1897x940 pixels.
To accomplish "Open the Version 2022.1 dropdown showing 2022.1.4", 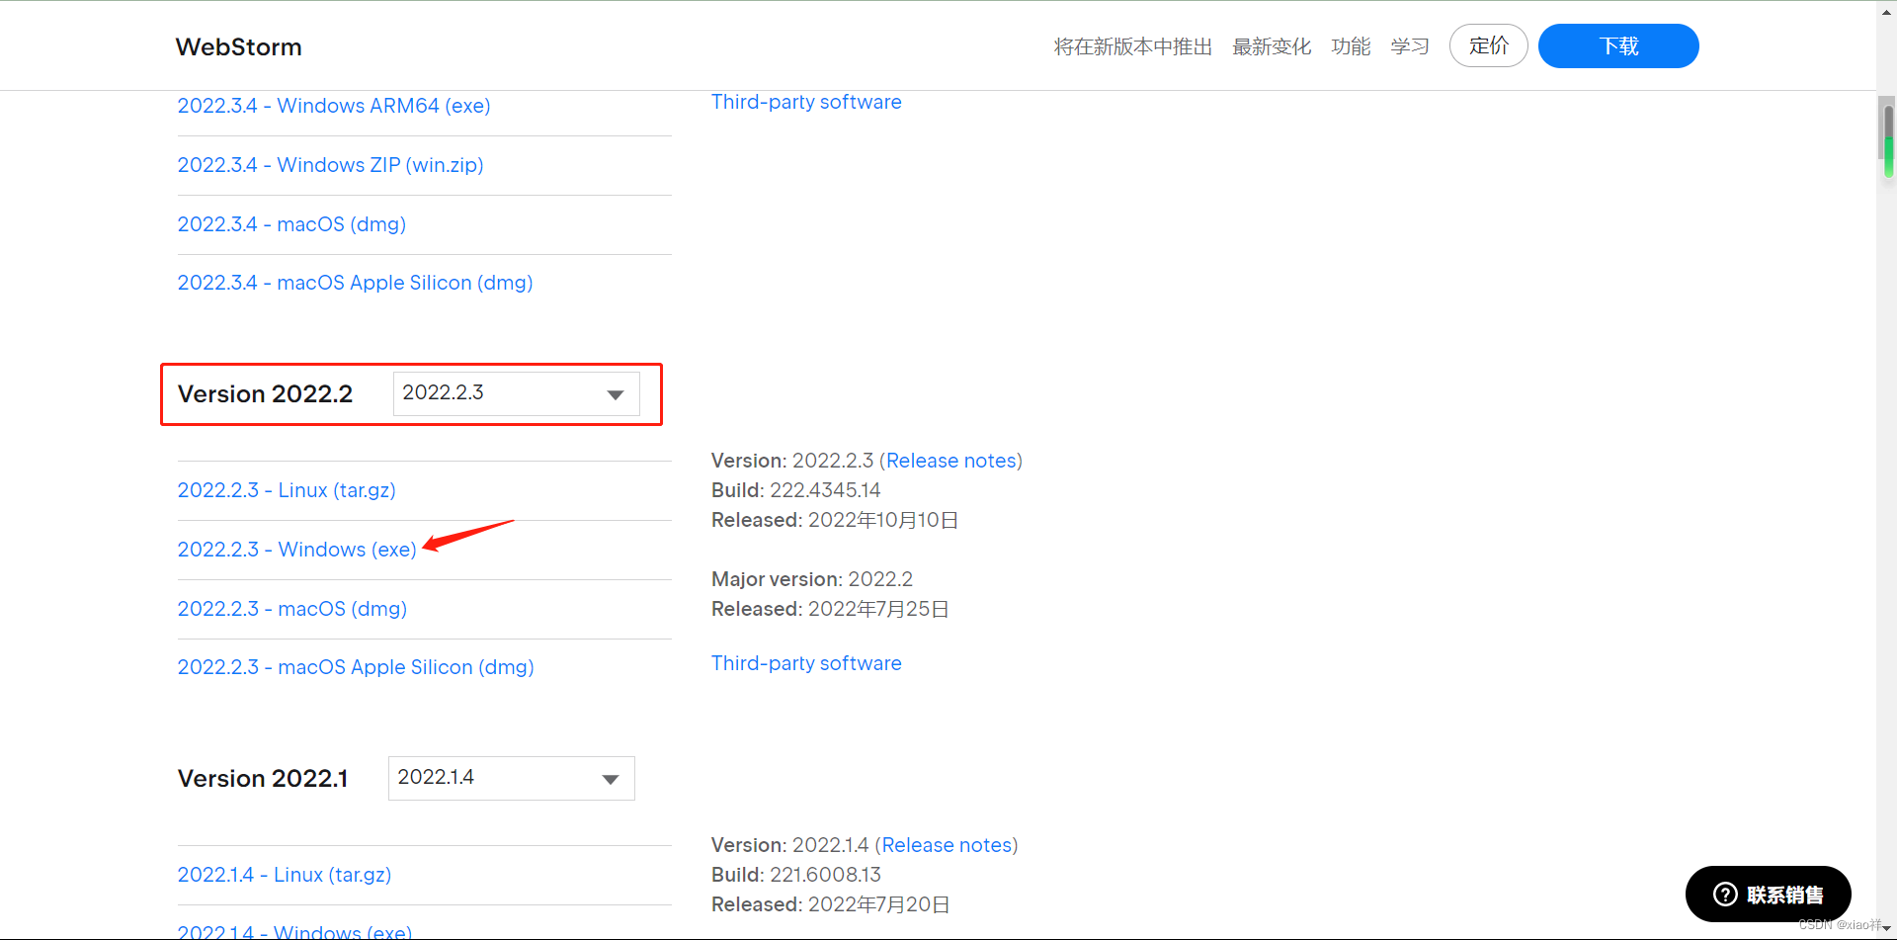I will click(511, 778).
